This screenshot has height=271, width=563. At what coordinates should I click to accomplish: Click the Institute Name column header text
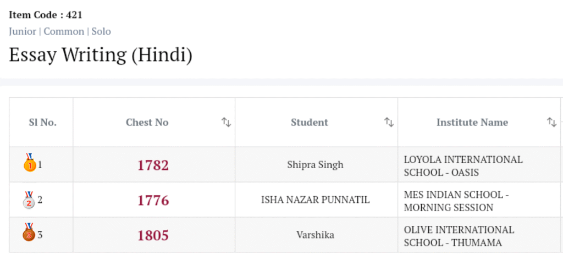click(472, 123)
